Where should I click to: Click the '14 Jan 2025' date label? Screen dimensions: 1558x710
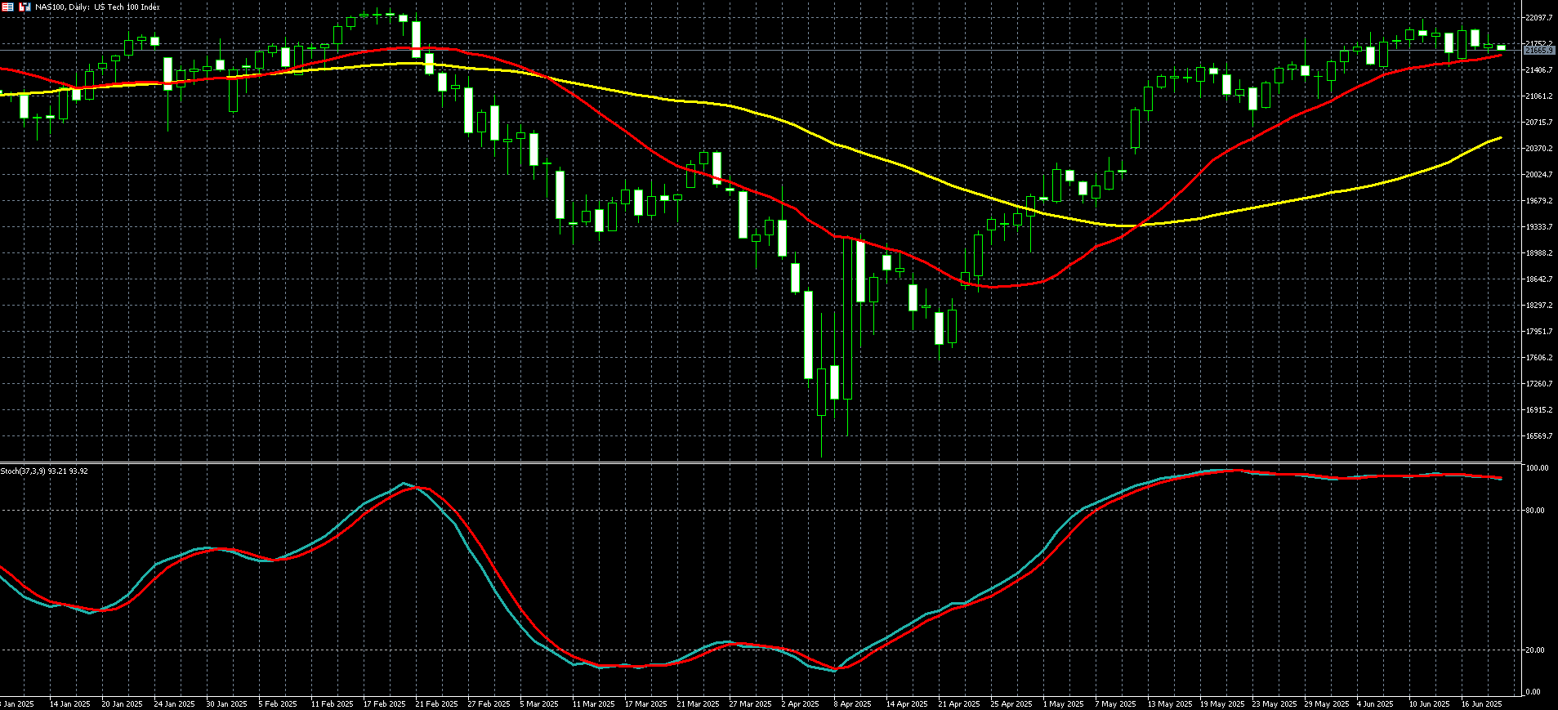pos(69,703)
